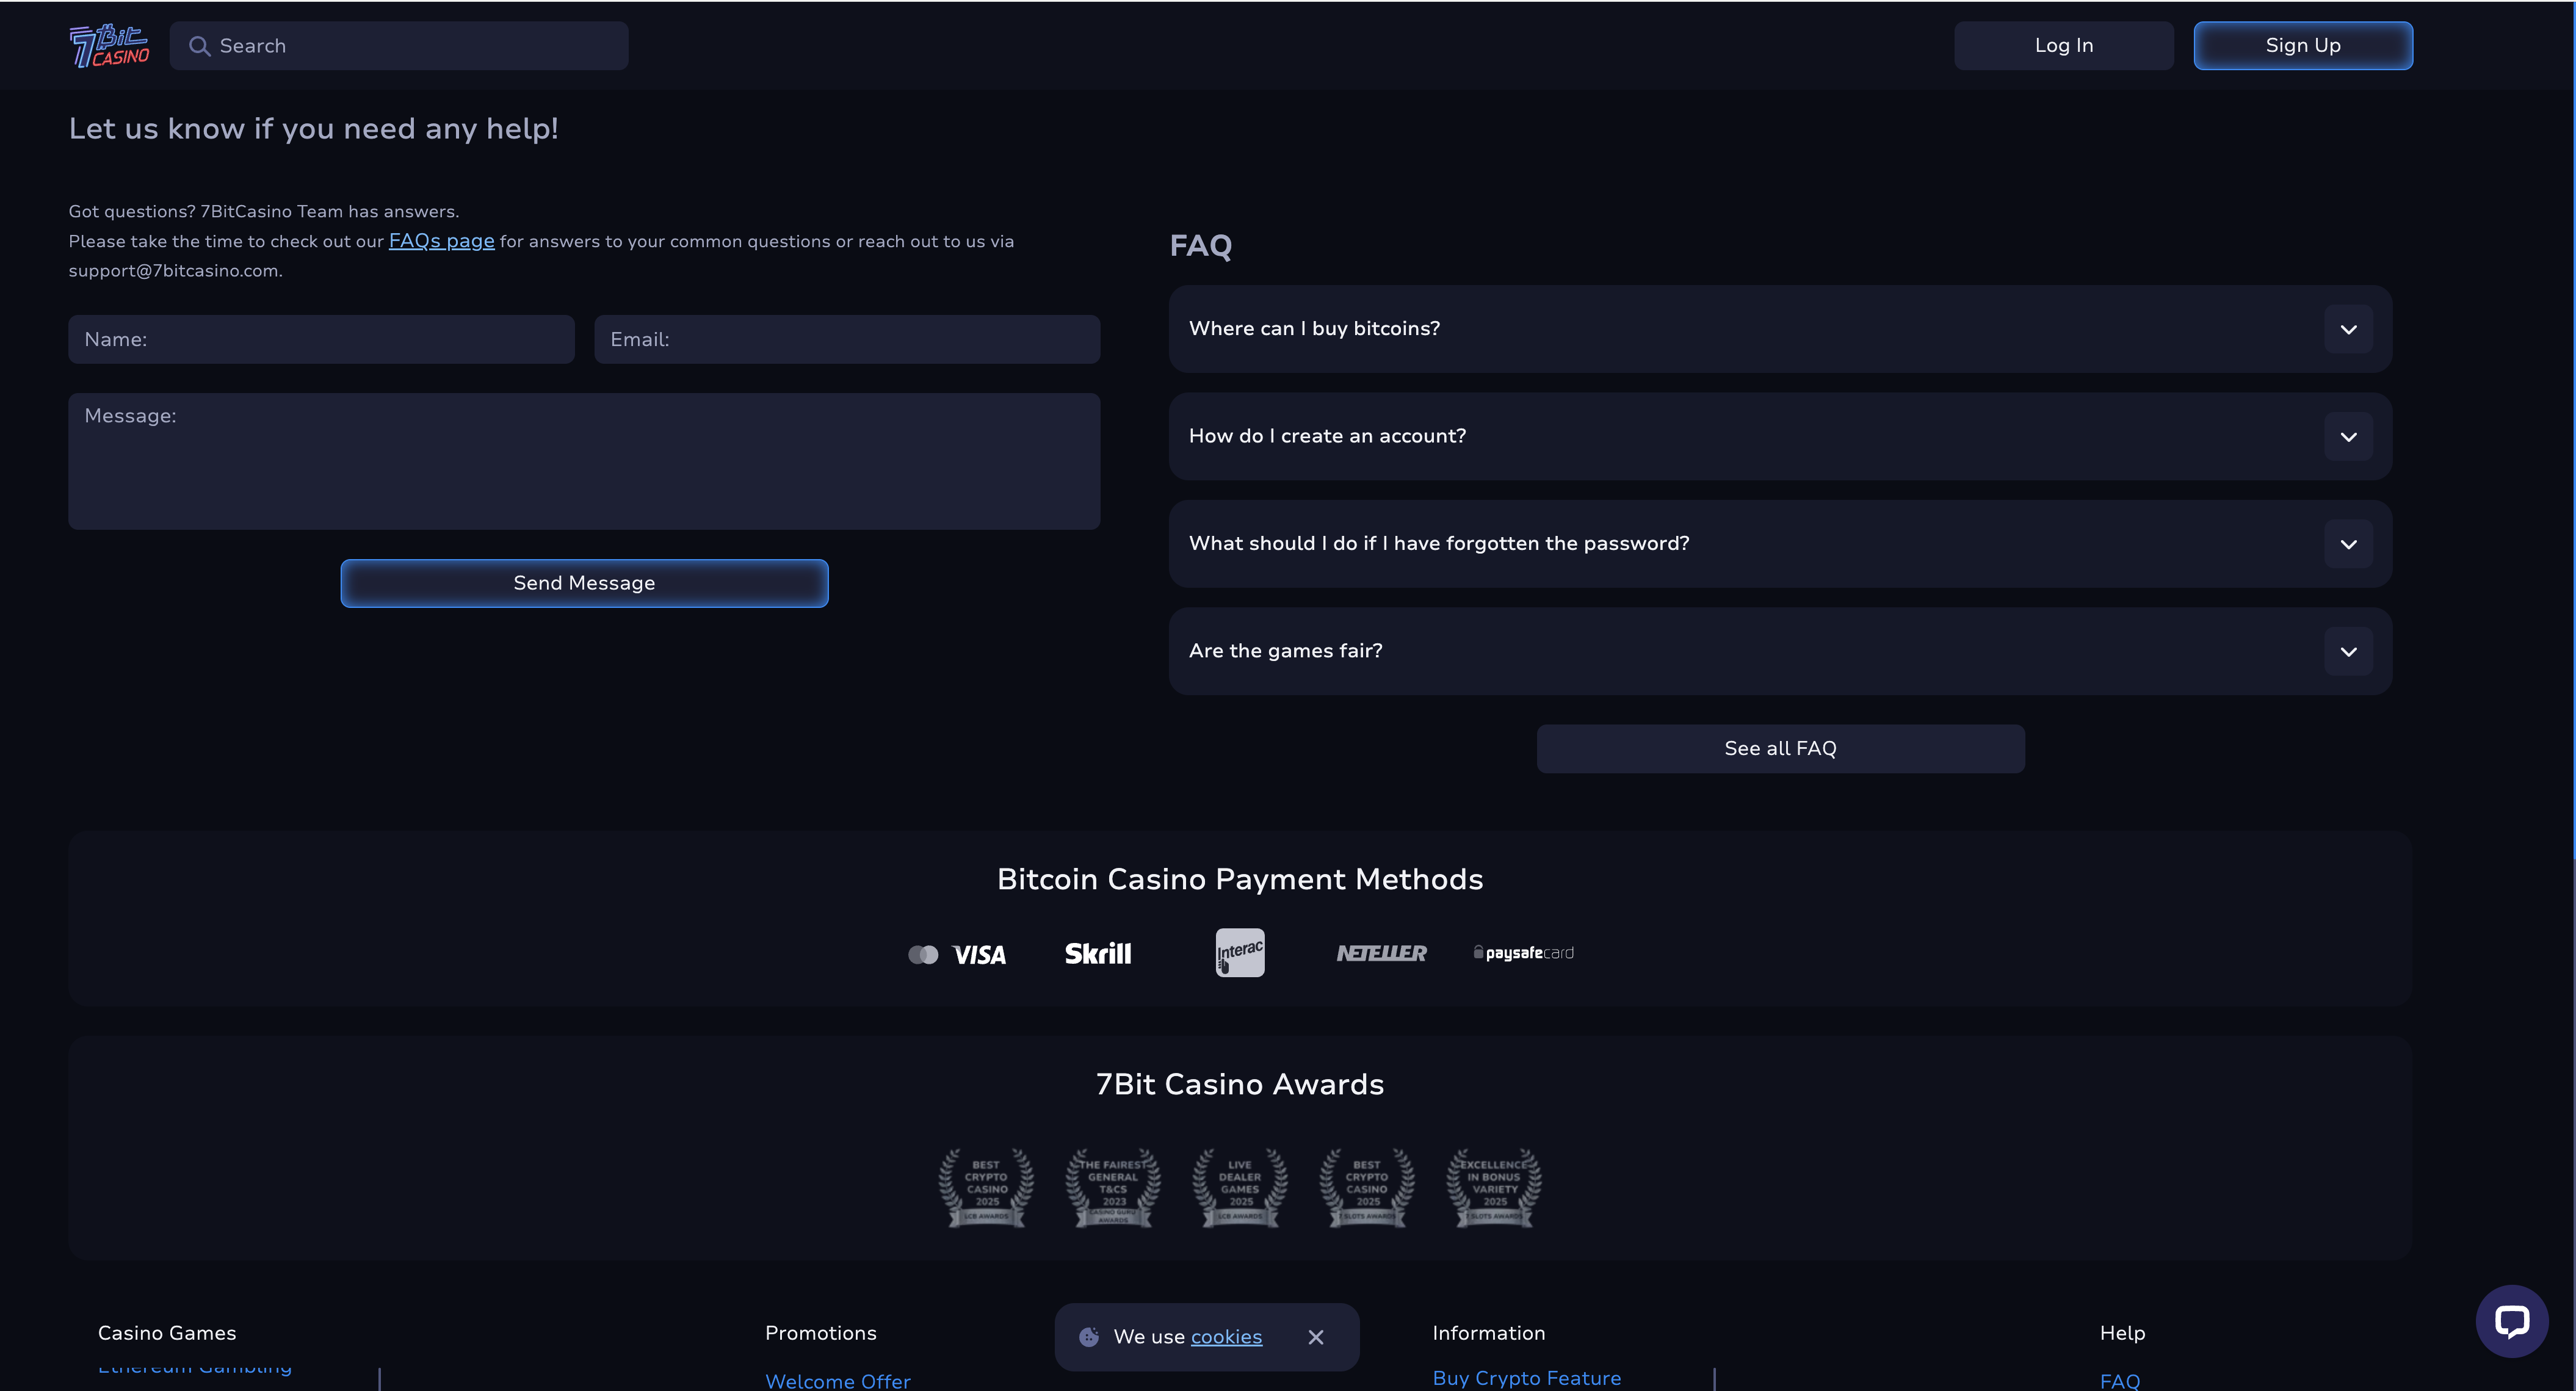The image size is (2576, 1391).
Task: Open the FAQ link under Help
Action: [x=2120, y=1381]
